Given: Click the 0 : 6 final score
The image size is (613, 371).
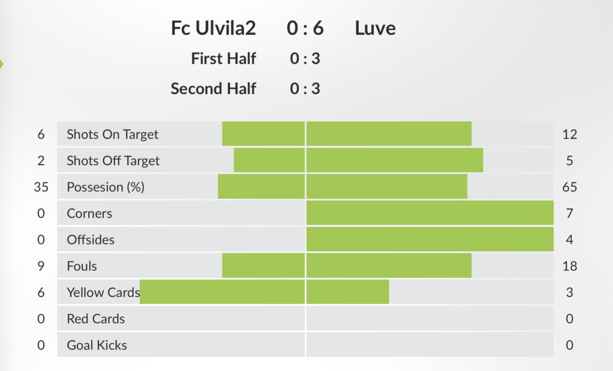Looking at the screenshot, I should (x=305, y=28).
